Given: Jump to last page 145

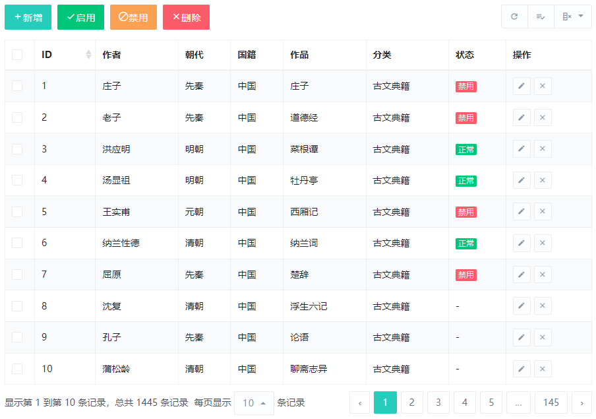Looking at the screenshot, I should tap(551, 403).
